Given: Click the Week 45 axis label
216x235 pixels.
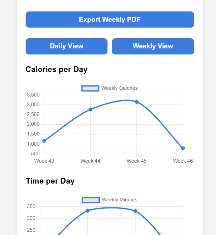Looking at the screenshot, I should click(136, 161).
